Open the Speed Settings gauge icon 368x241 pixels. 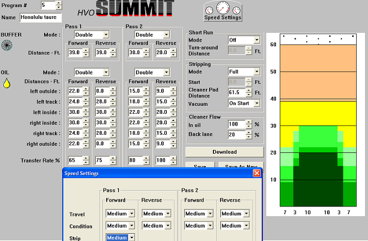click(223, 11)
